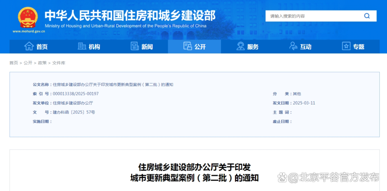
Task: Click the interaction icon beside 互动
Action: [293, 46]
